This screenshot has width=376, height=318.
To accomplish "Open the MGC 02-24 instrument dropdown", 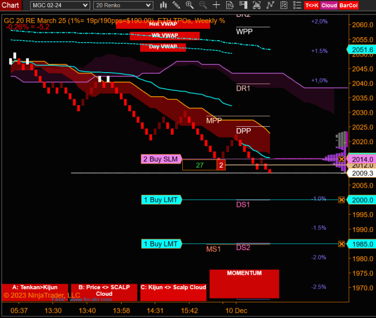I will [60, 5].
